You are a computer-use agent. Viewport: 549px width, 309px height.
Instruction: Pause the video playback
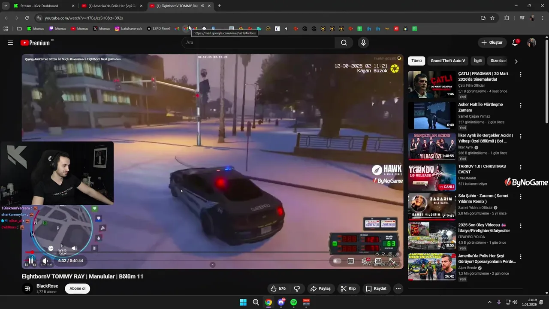click(x=31, y=261)
